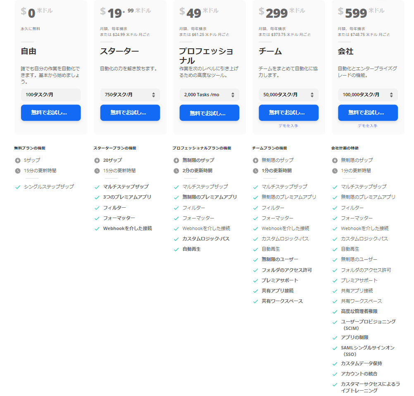Click lightning icon beside 5ザップ
Image resolution: width=414 pixels, height=396 pixels.
[18, 160]
